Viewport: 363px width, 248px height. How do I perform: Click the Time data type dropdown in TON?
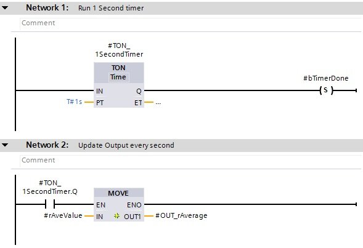(118, 77)
